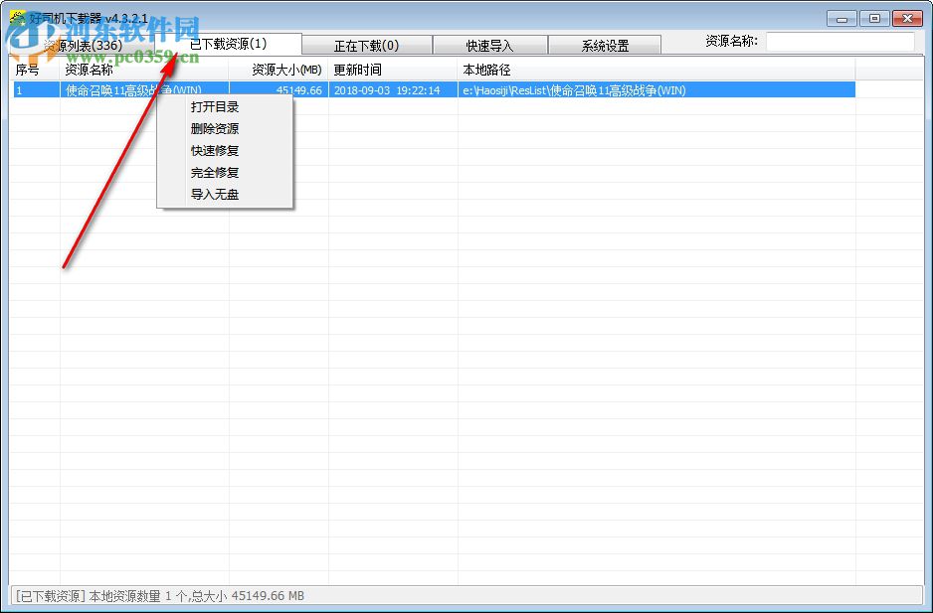Image resolution: width=933 pixels, height=613 pixels.
Task: Sort the list by 资源名称 column header
Action: [90, 70]
